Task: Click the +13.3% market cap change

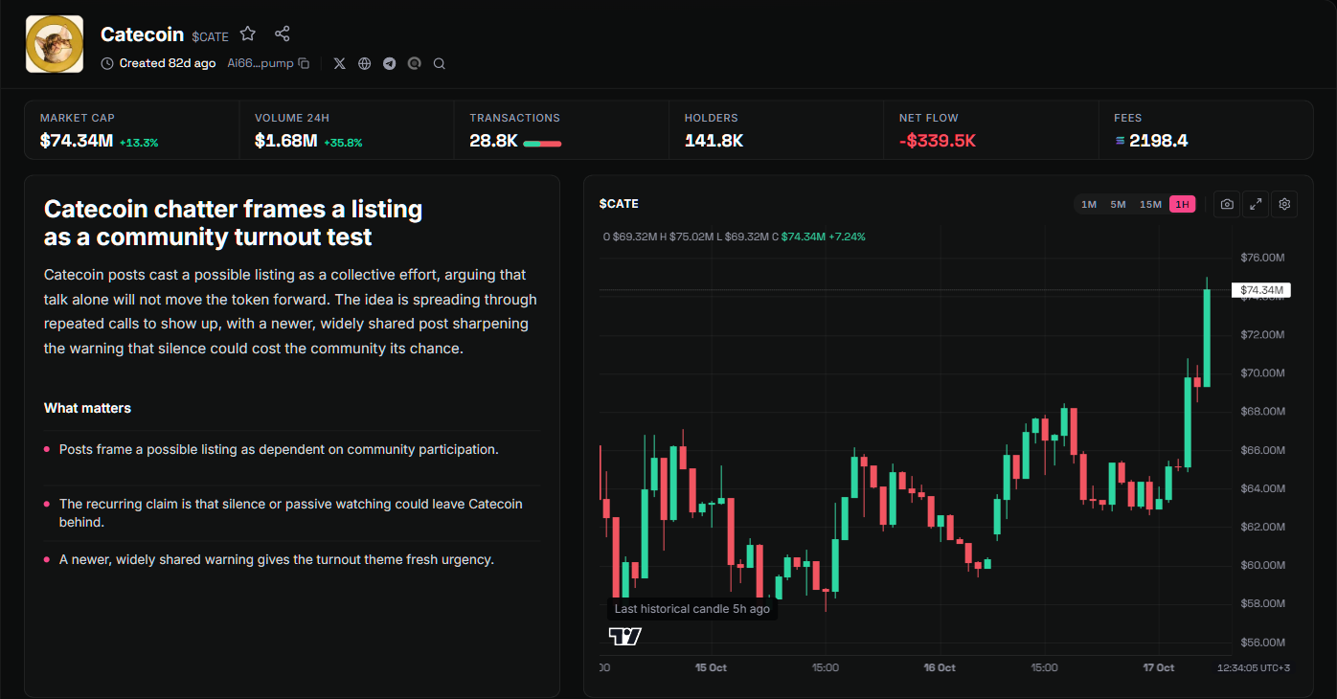Action: point(139,143)
